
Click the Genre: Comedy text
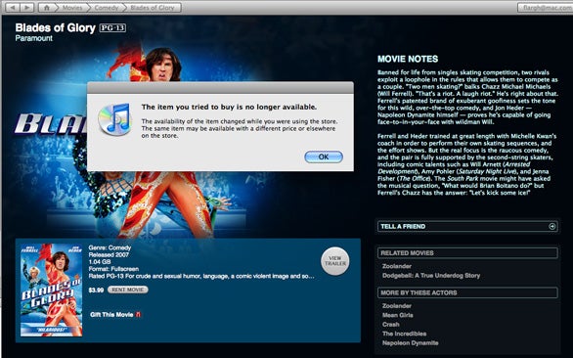[110, 247]
